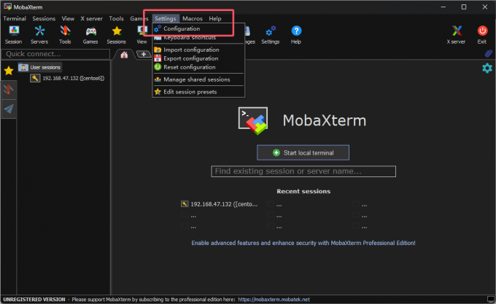This screenshot has width=496, height=304.
Task: Open the Games toolbar icon
Action: [x=90, y=35]
